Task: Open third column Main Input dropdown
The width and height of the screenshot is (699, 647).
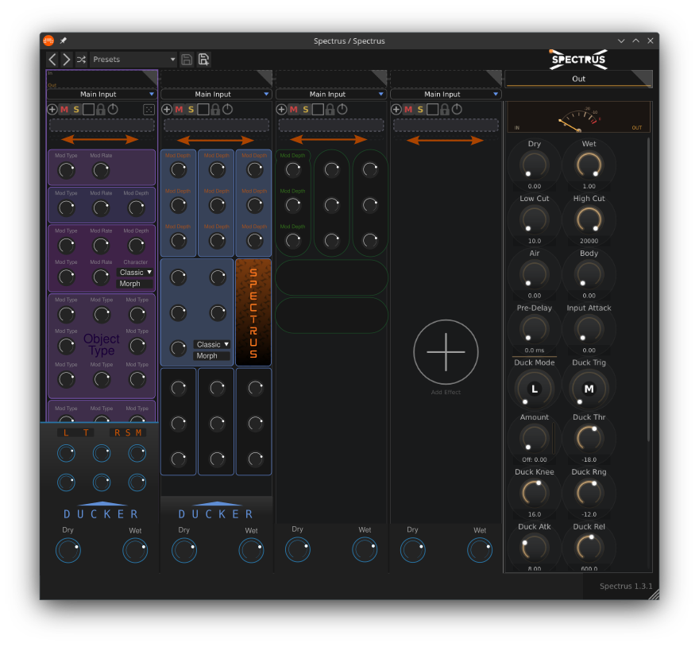Action: 330,94
